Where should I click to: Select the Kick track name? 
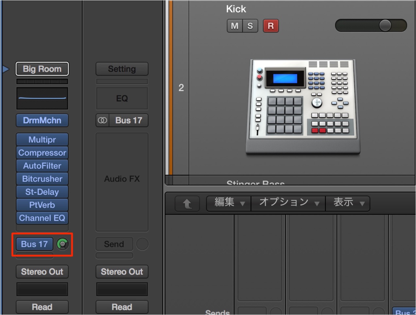[x=236, y=9]
